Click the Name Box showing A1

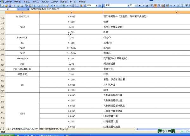click(8, 9)
